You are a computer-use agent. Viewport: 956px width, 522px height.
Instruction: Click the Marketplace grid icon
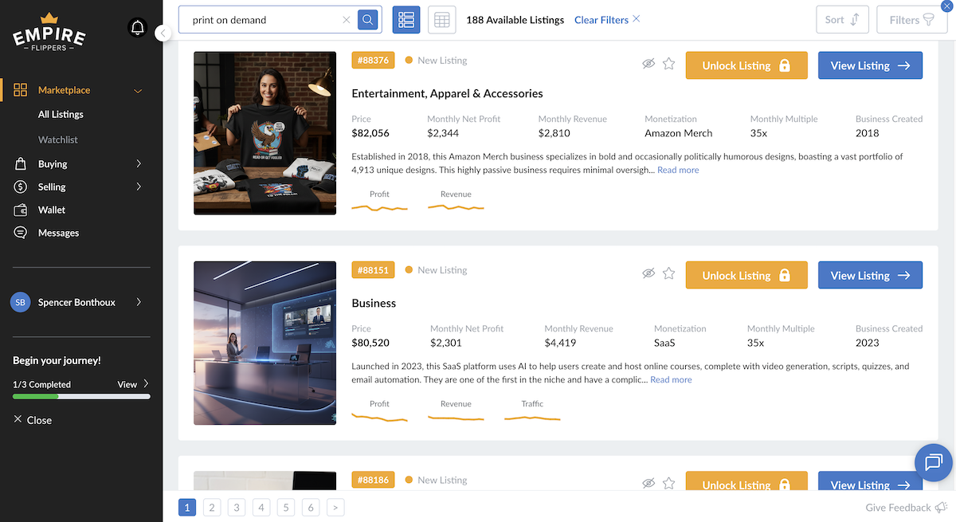(21, 90)
